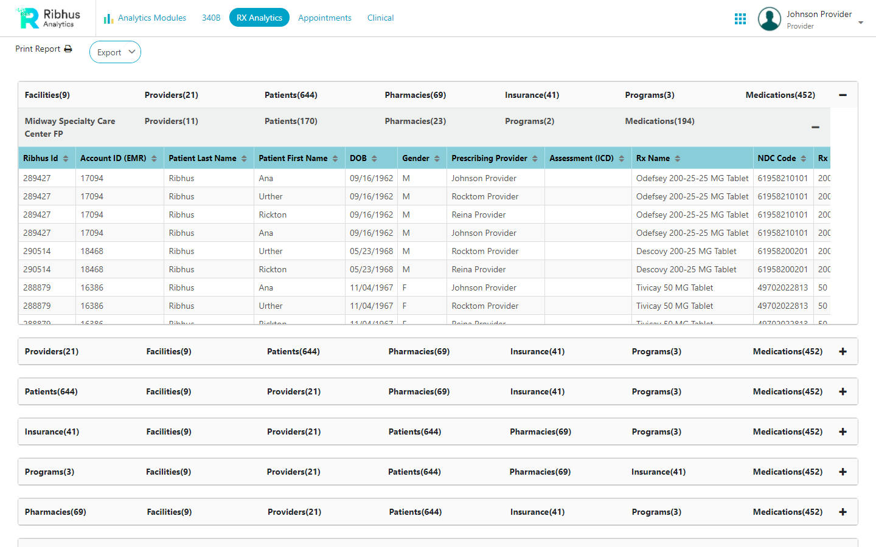
Task: Click the printer icon beside Print Report
Action: click(x=68, y=49)
